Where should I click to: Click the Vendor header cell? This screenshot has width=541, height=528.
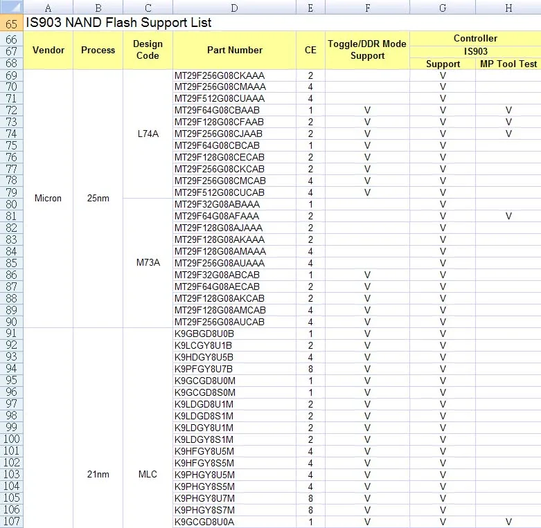point(48,51)
